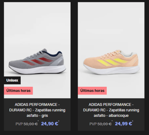Open the gray Duramo RC shoe image
The image size is (149, 135).
37,50
